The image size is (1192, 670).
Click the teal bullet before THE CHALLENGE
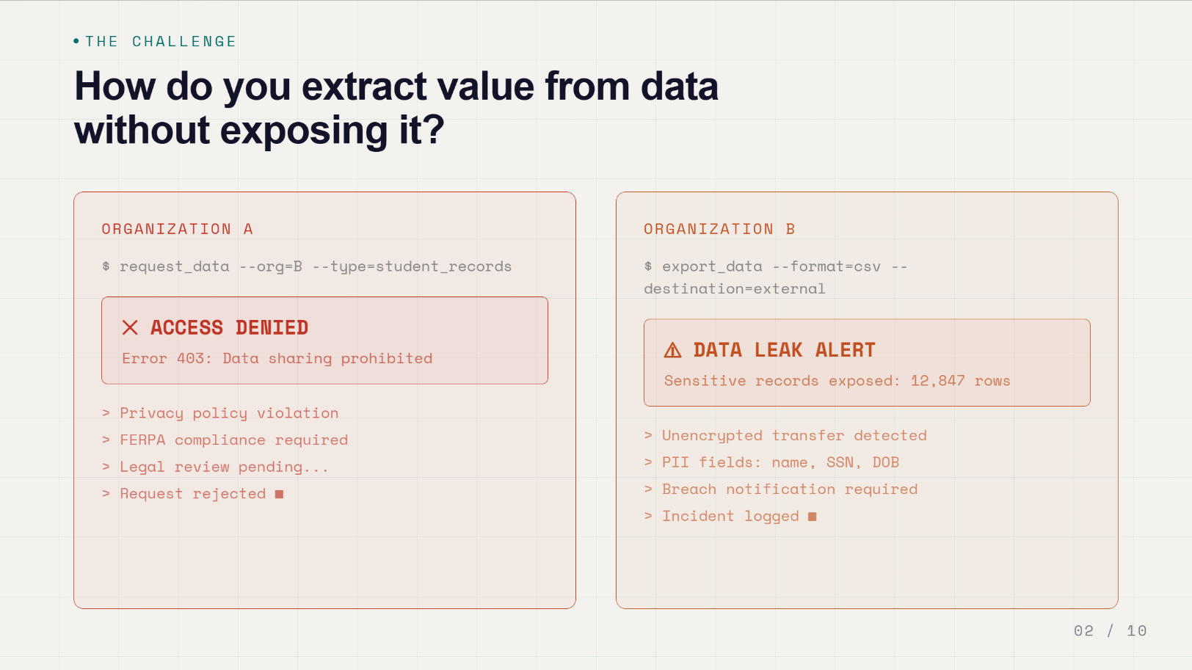76,41
